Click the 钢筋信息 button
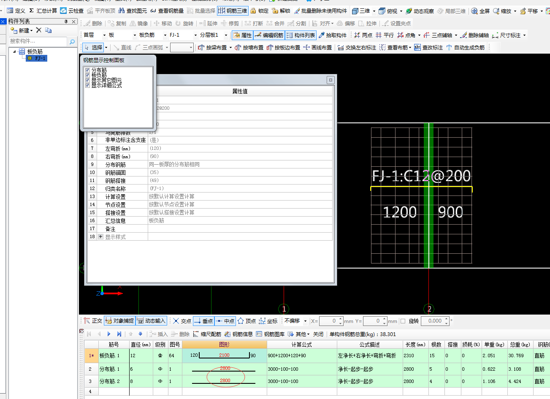The height and width of the screenshot is (399, 550). tap(238, 334)
